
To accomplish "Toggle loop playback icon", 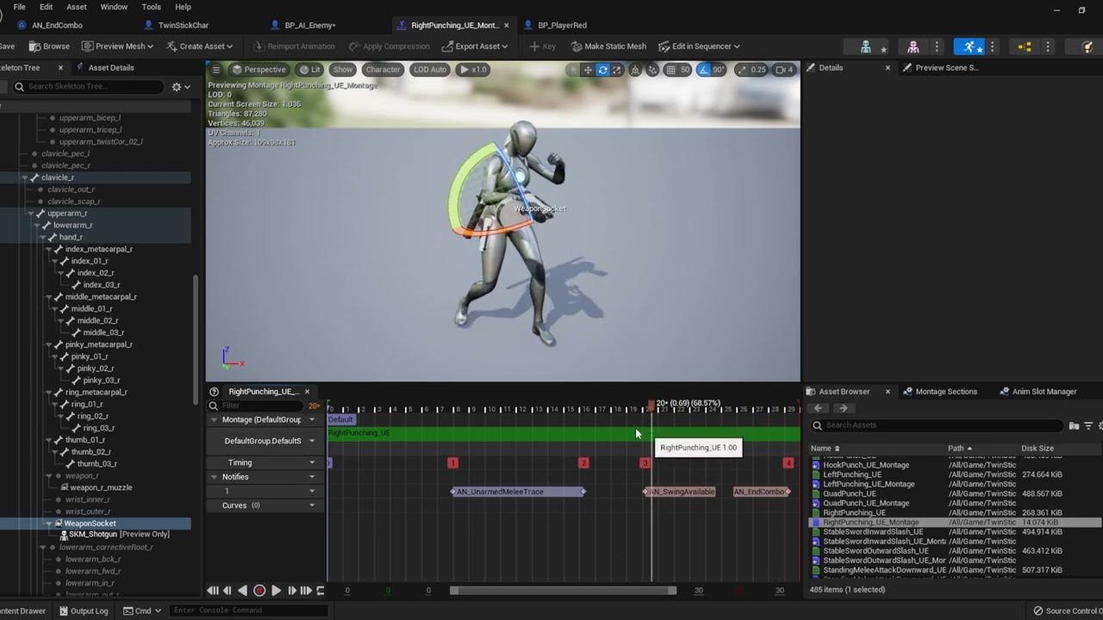I will [x=321, y=591].
